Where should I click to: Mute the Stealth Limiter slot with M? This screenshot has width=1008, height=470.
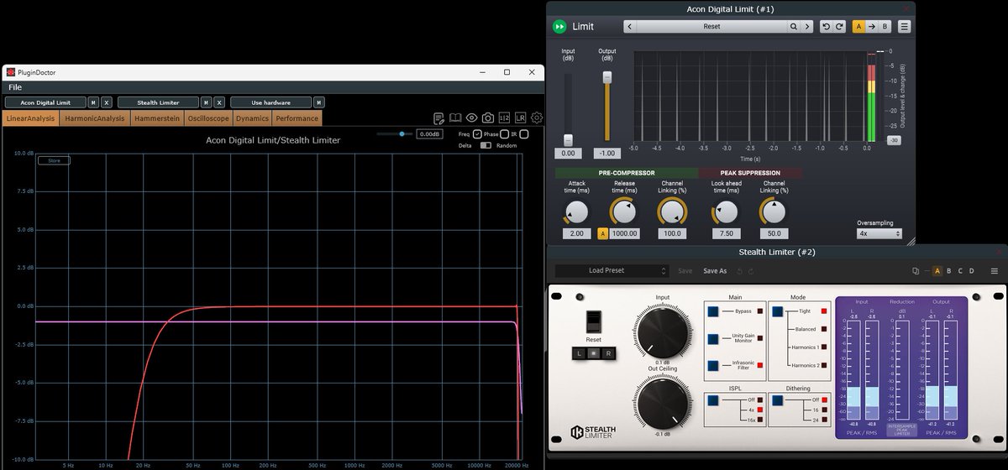click(x=207, y=102)
